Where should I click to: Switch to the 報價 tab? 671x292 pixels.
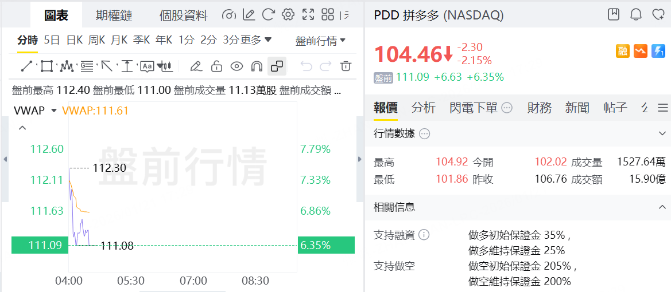pos(386,108)
